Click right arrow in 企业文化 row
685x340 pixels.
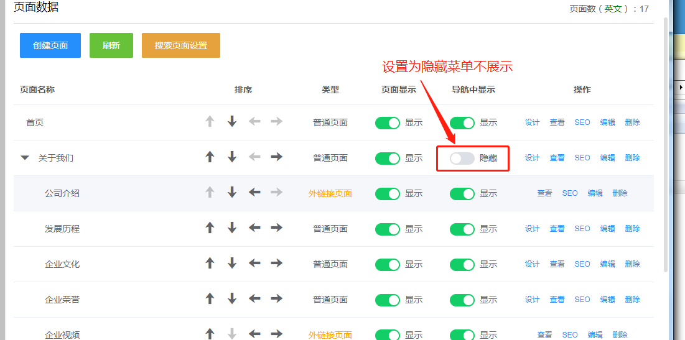276,264
